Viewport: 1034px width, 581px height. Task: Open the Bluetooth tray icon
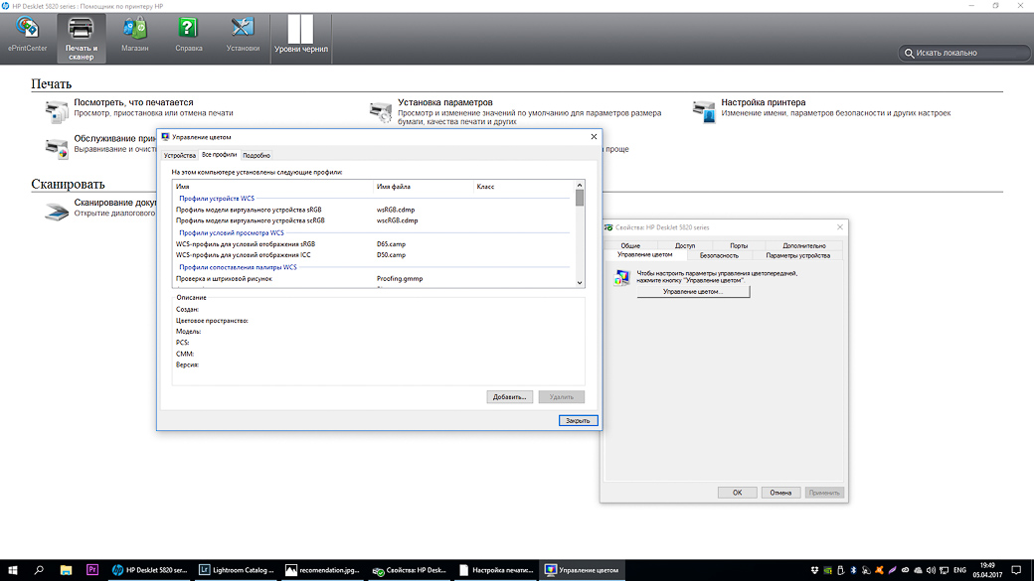(x=853, y=570)
